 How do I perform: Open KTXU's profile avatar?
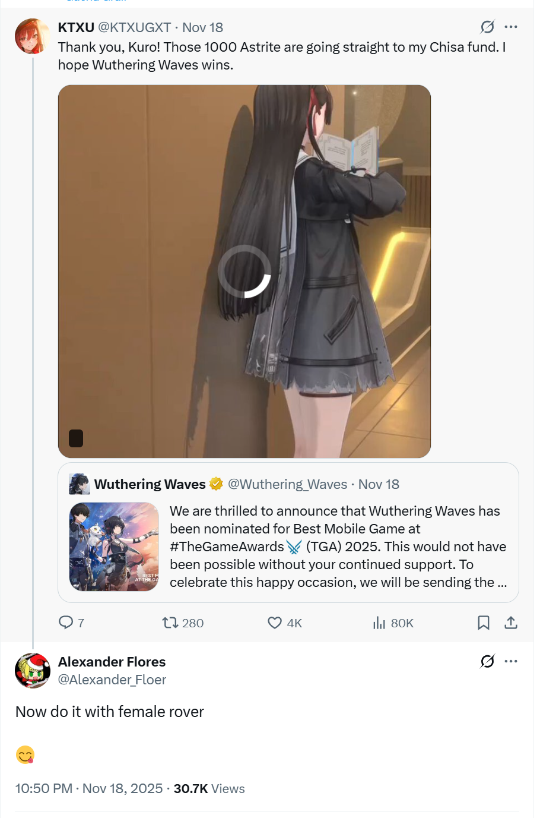coord(33,36)
